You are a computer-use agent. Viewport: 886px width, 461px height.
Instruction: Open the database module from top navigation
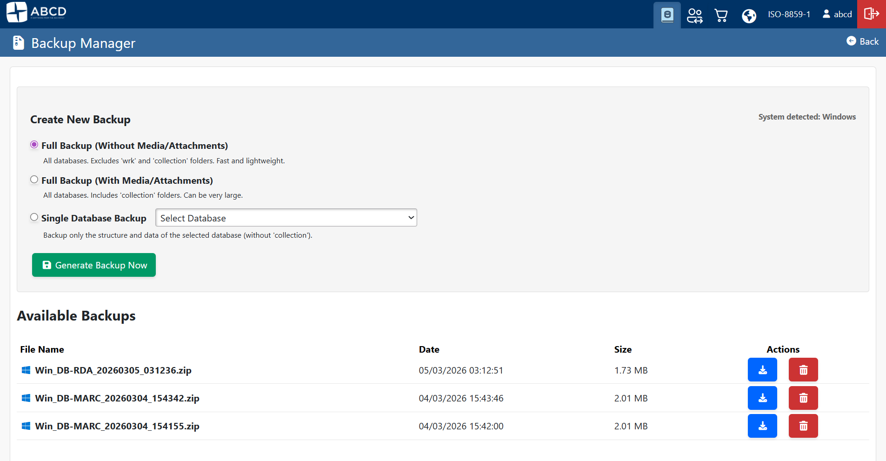tap(667, 14)
